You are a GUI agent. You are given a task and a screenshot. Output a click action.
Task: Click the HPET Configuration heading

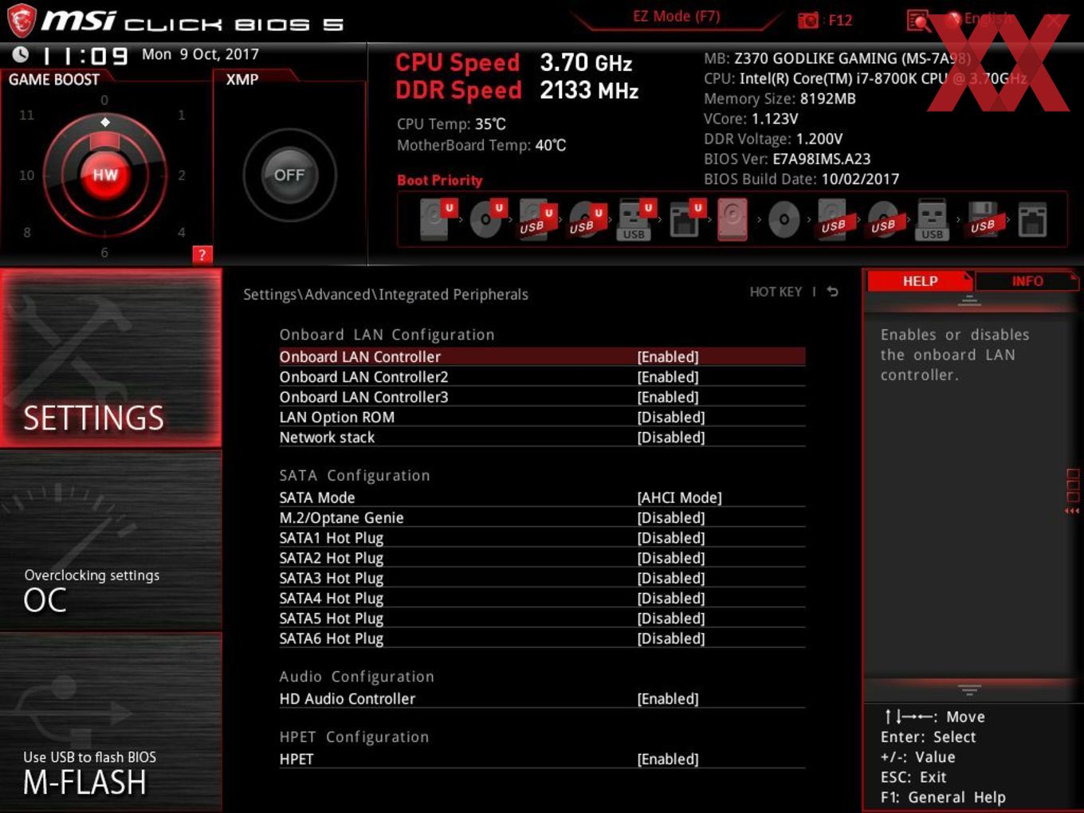(354, 736)
